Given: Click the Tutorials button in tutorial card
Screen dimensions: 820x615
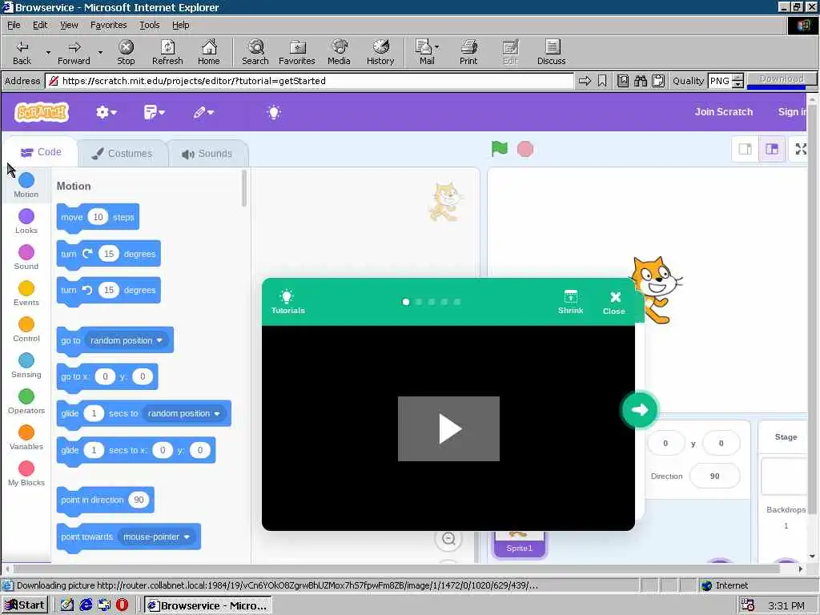Looking at the screenshot, I should pyautogui.click(x=287, y=302).
